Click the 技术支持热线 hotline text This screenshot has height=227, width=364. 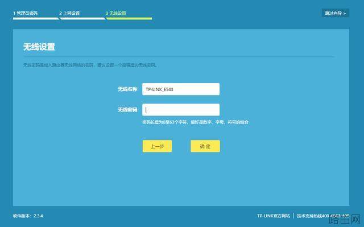[x=323, y=216]
